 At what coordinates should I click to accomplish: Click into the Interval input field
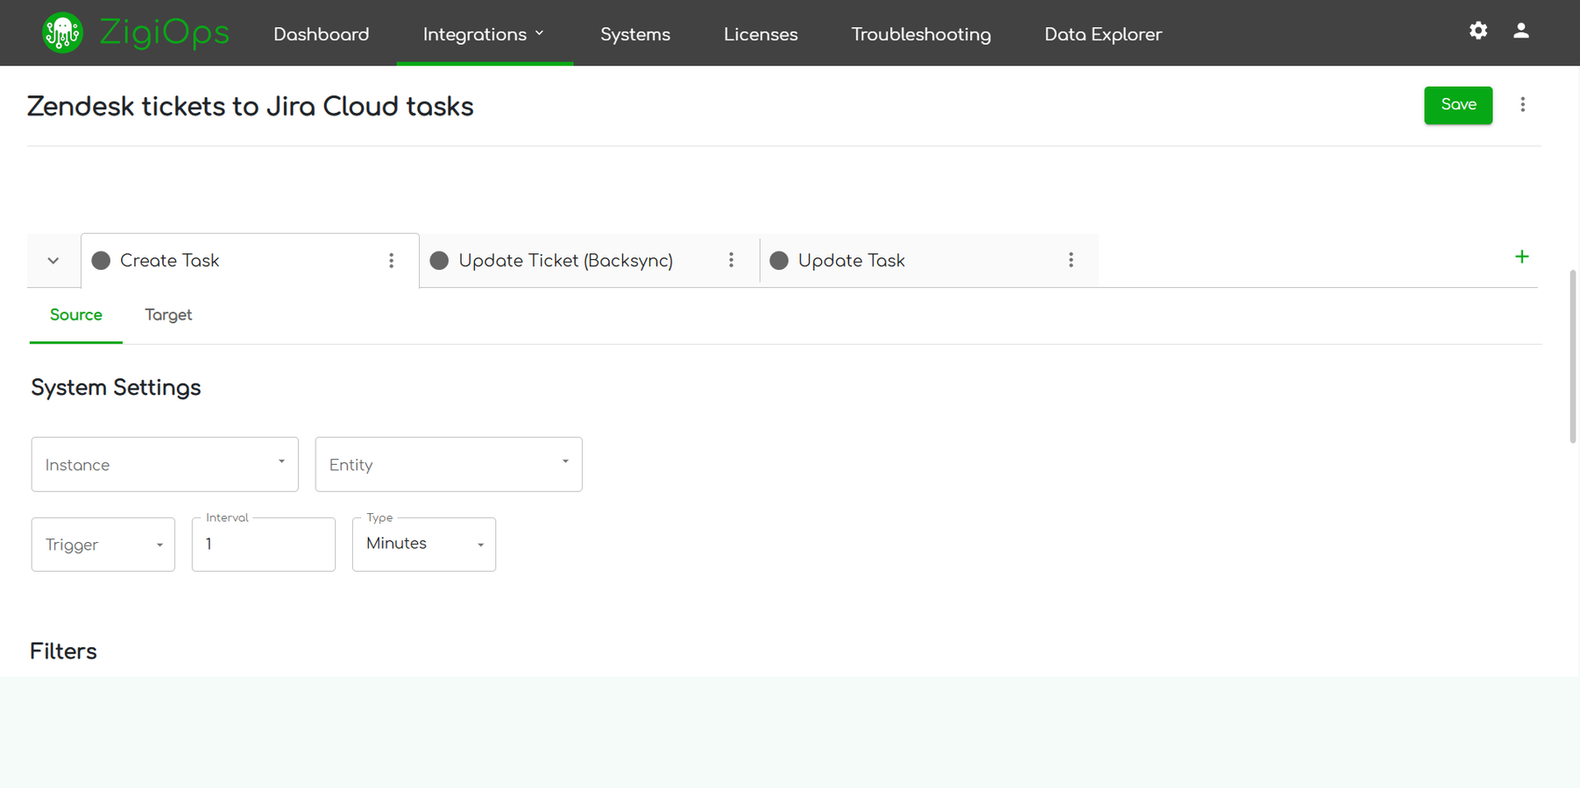(x=264, y=545)
